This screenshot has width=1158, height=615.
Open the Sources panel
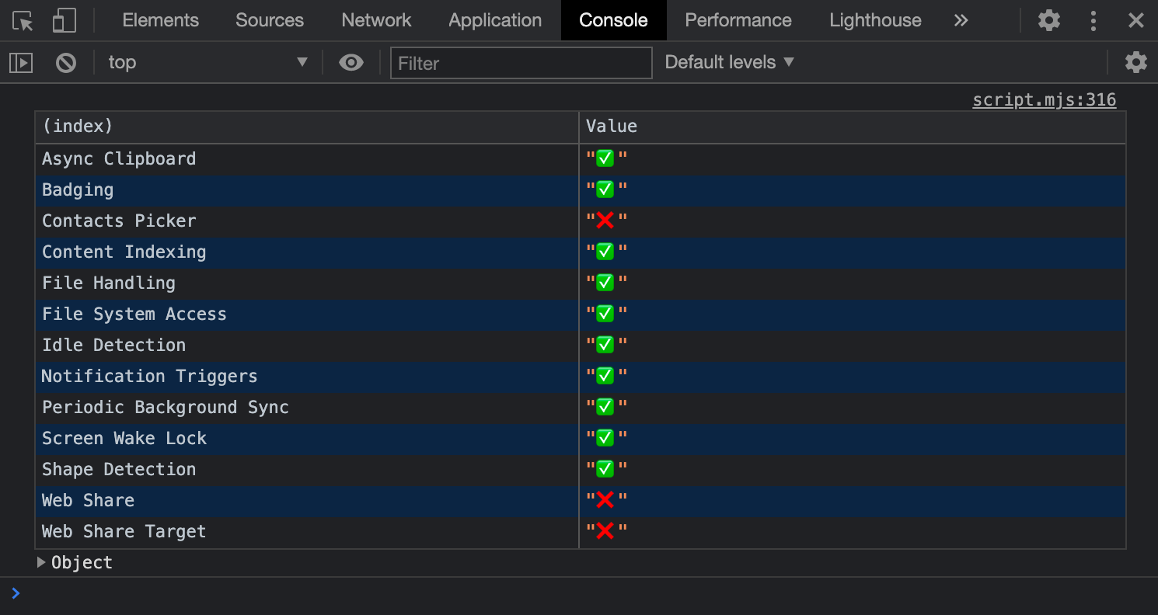tap(269, 20)
